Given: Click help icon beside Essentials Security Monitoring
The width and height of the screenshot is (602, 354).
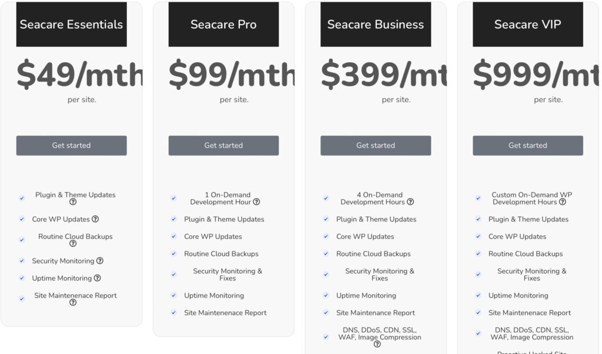Looking at the screenshot, I should pyautogui.click(x=100, y=261).
